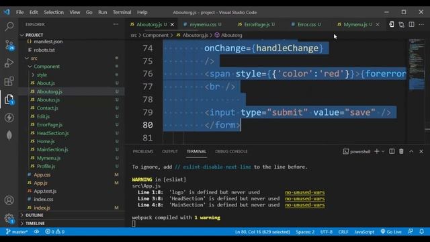Open the Accounts icon

pos(9,200)
